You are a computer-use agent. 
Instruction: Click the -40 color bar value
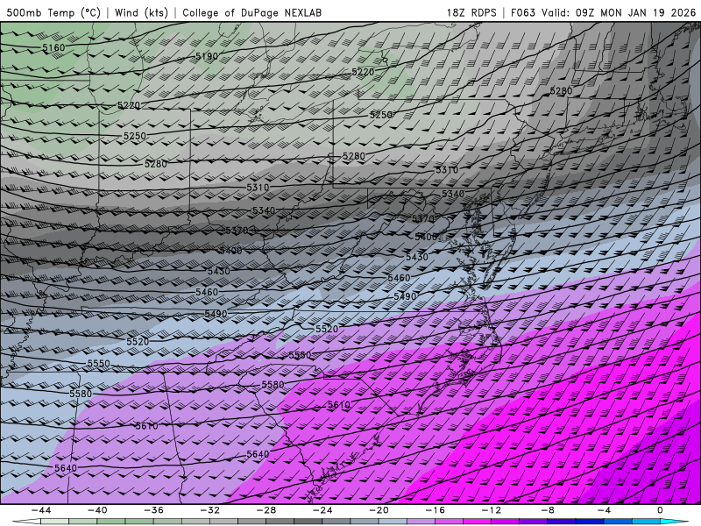pos(97,510)
